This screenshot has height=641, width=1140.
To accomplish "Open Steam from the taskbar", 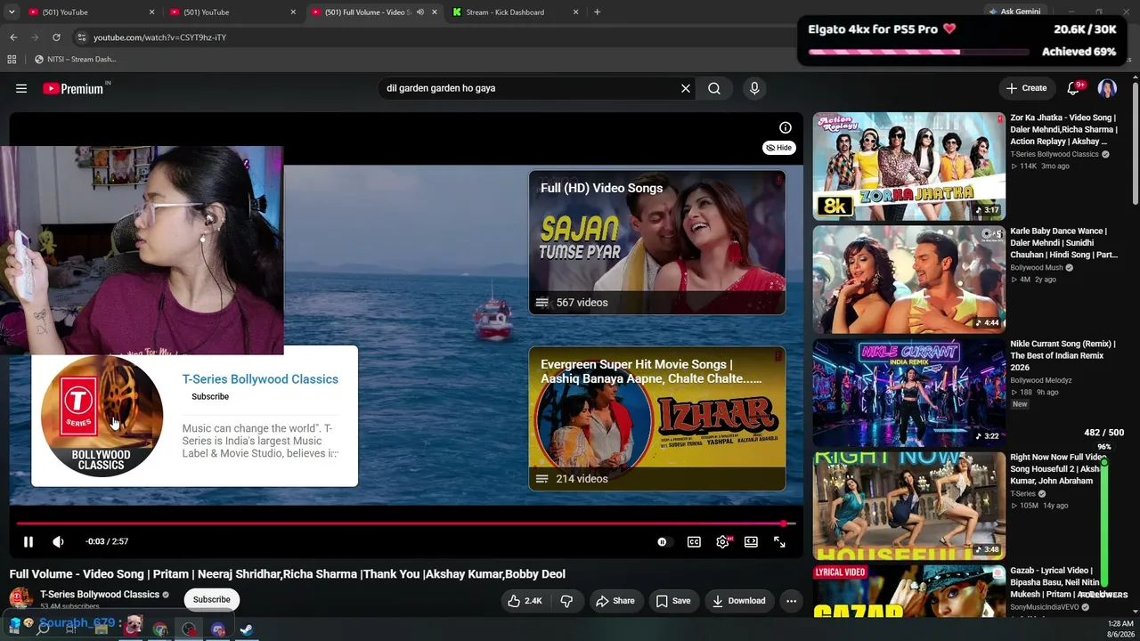I will click(247, 629).
